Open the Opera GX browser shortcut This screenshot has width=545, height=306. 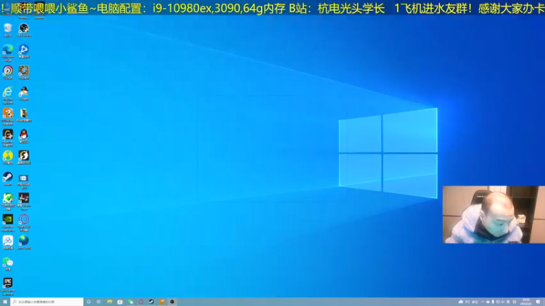pyautogui.click(x=24, y=223)
